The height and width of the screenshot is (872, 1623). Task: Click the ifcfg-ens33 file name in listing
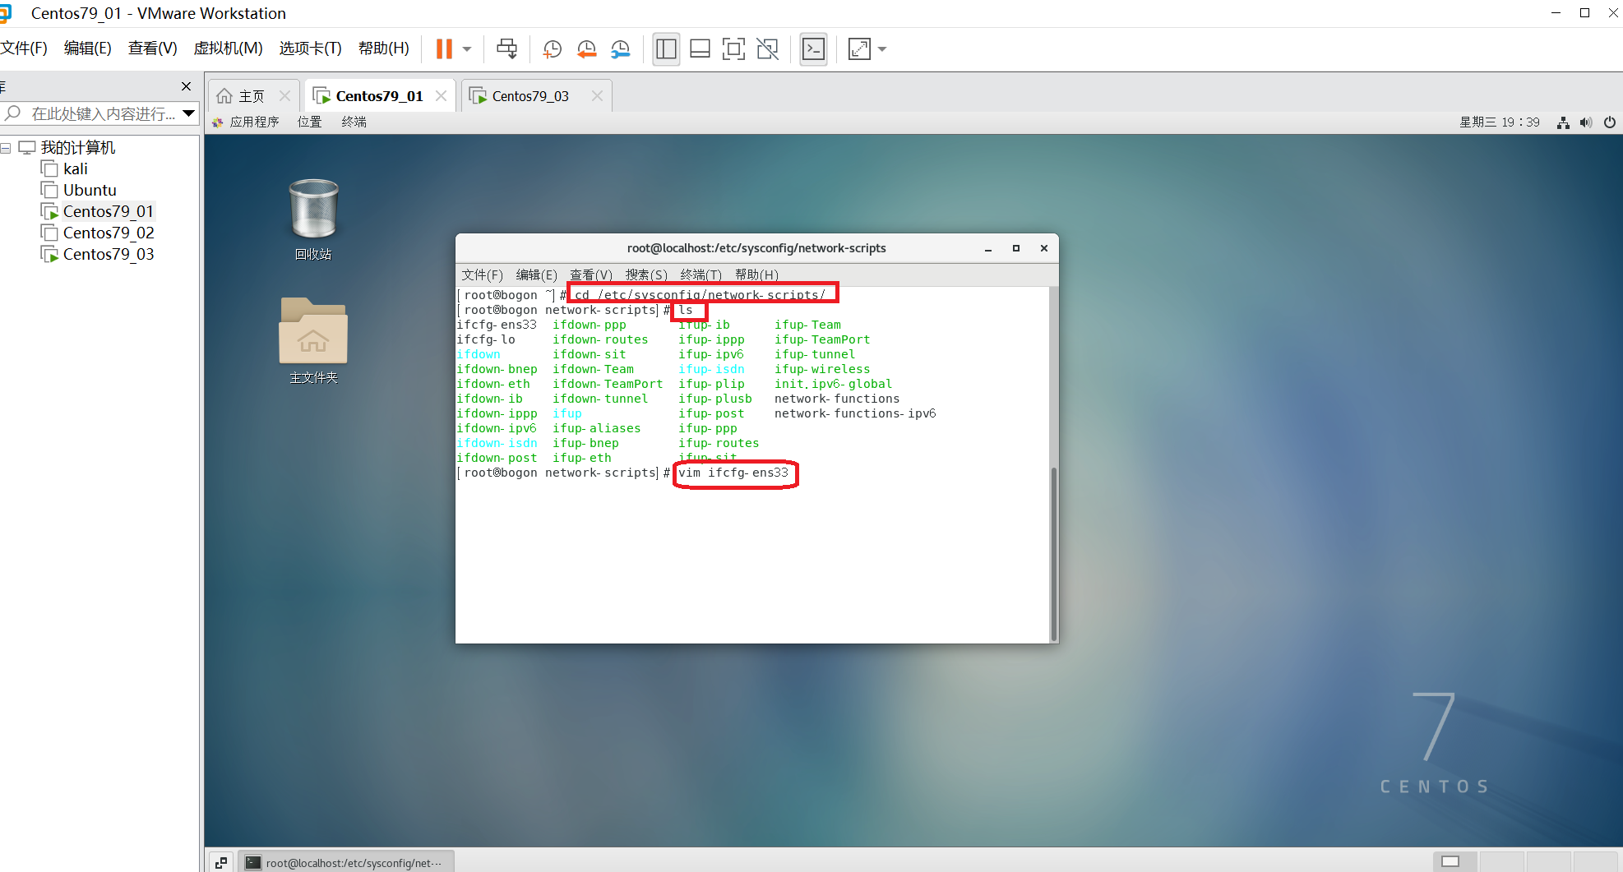pyautogui.click(x=497, y=325)
